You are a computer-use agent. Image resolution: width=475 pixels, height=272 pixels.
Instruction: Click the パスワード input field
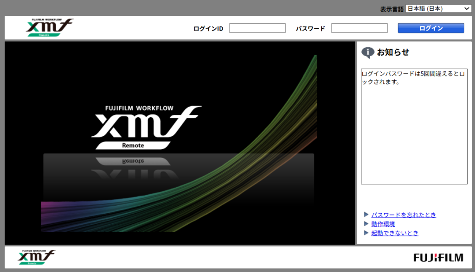click(x=359, y=28)
